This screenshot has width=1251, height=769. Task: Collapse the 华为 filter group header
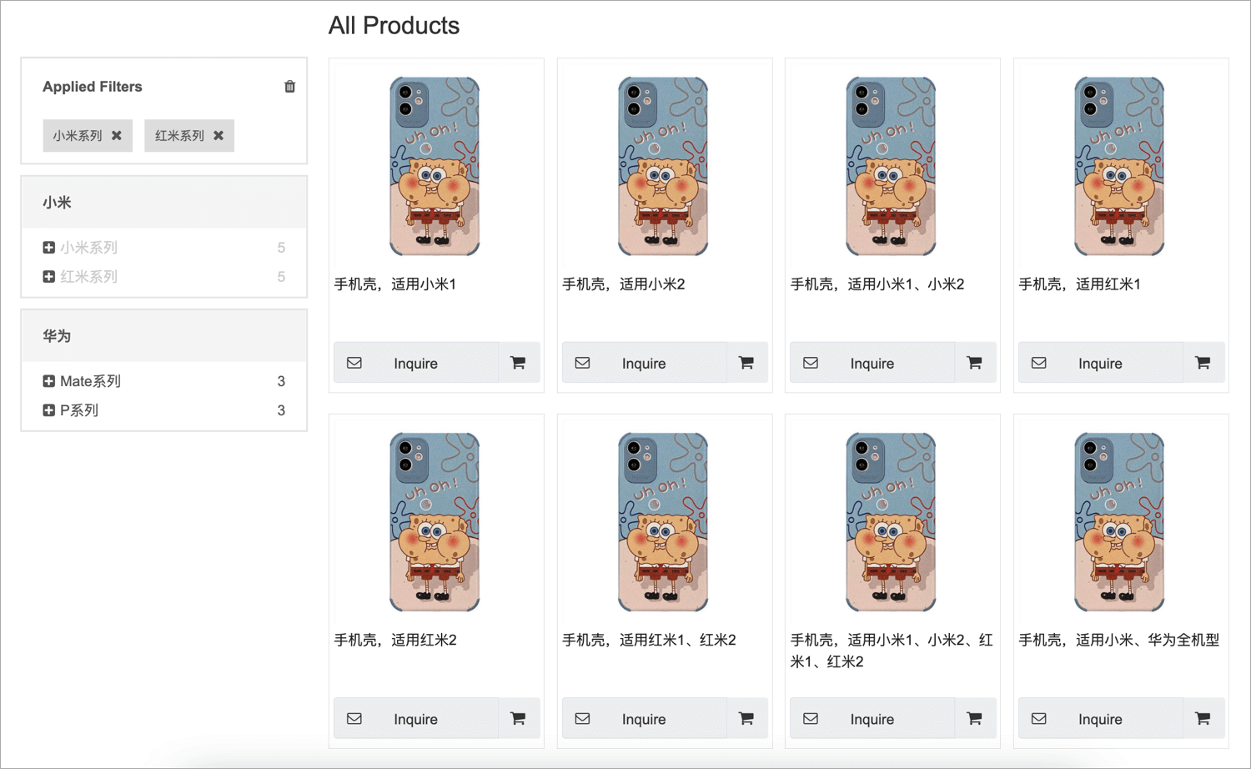(164, 336)
